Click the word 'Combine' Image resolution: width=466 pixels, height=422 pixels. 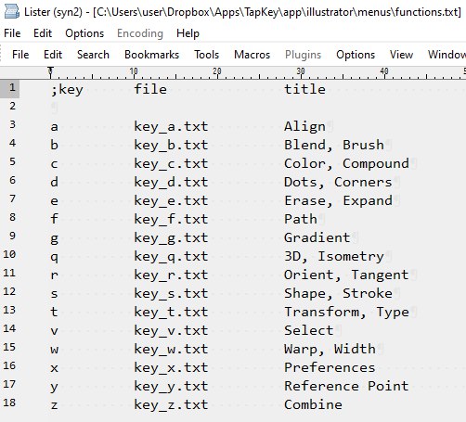pyautogui.click(x=313, y=404)
